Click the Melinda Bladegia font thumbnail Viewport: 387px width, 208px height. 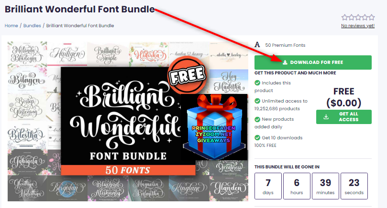[27, 54]
